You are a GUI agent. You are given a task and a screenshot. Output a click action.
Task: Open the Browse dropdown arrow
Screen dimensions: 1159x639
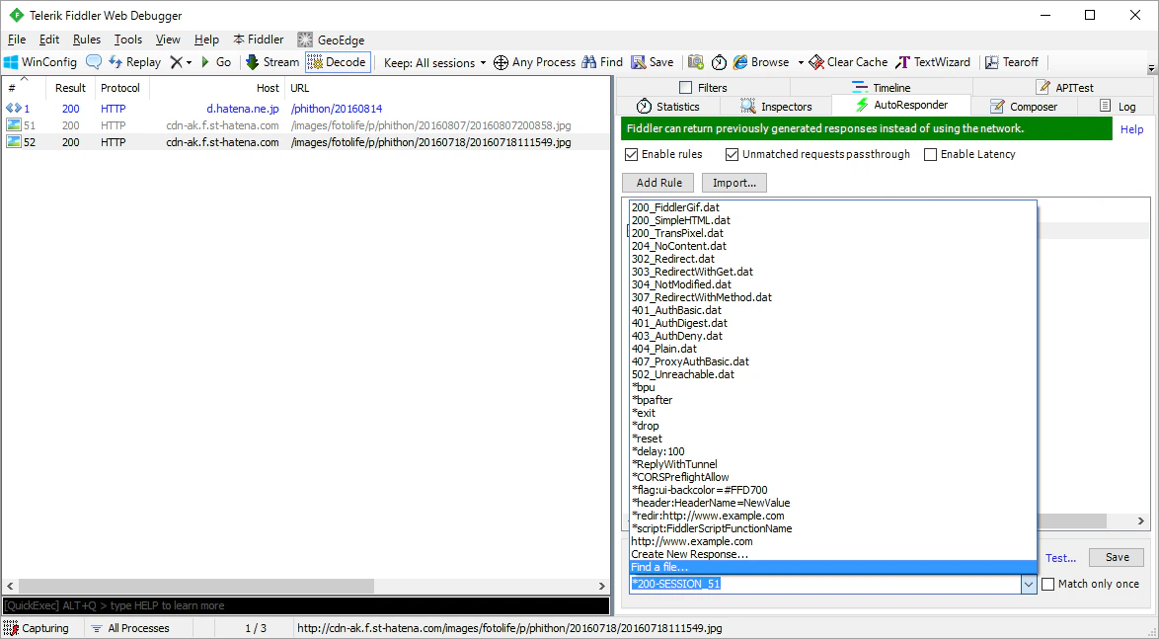click(x=801, y=62)
